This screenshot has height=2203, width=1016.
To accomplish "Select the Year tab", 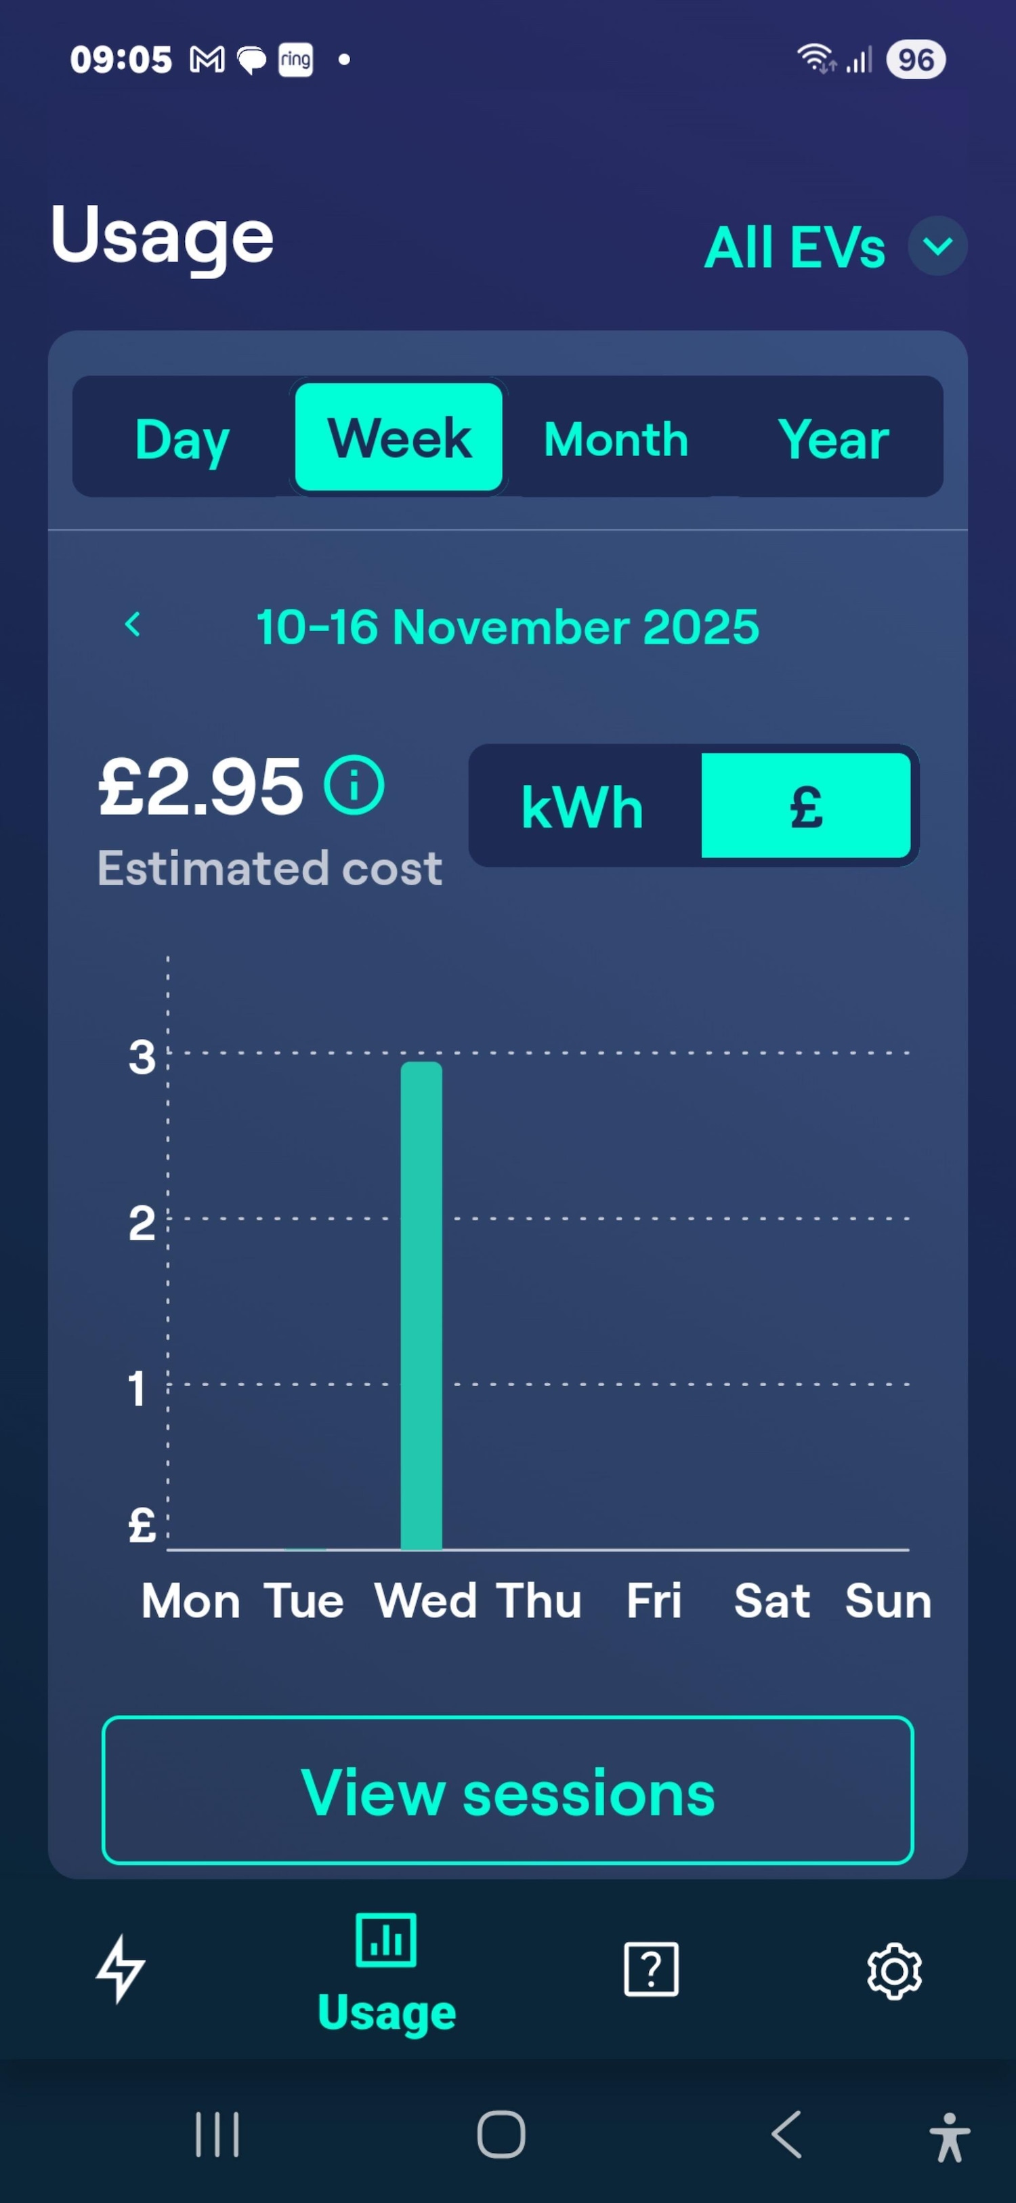I will pos(833,439).
